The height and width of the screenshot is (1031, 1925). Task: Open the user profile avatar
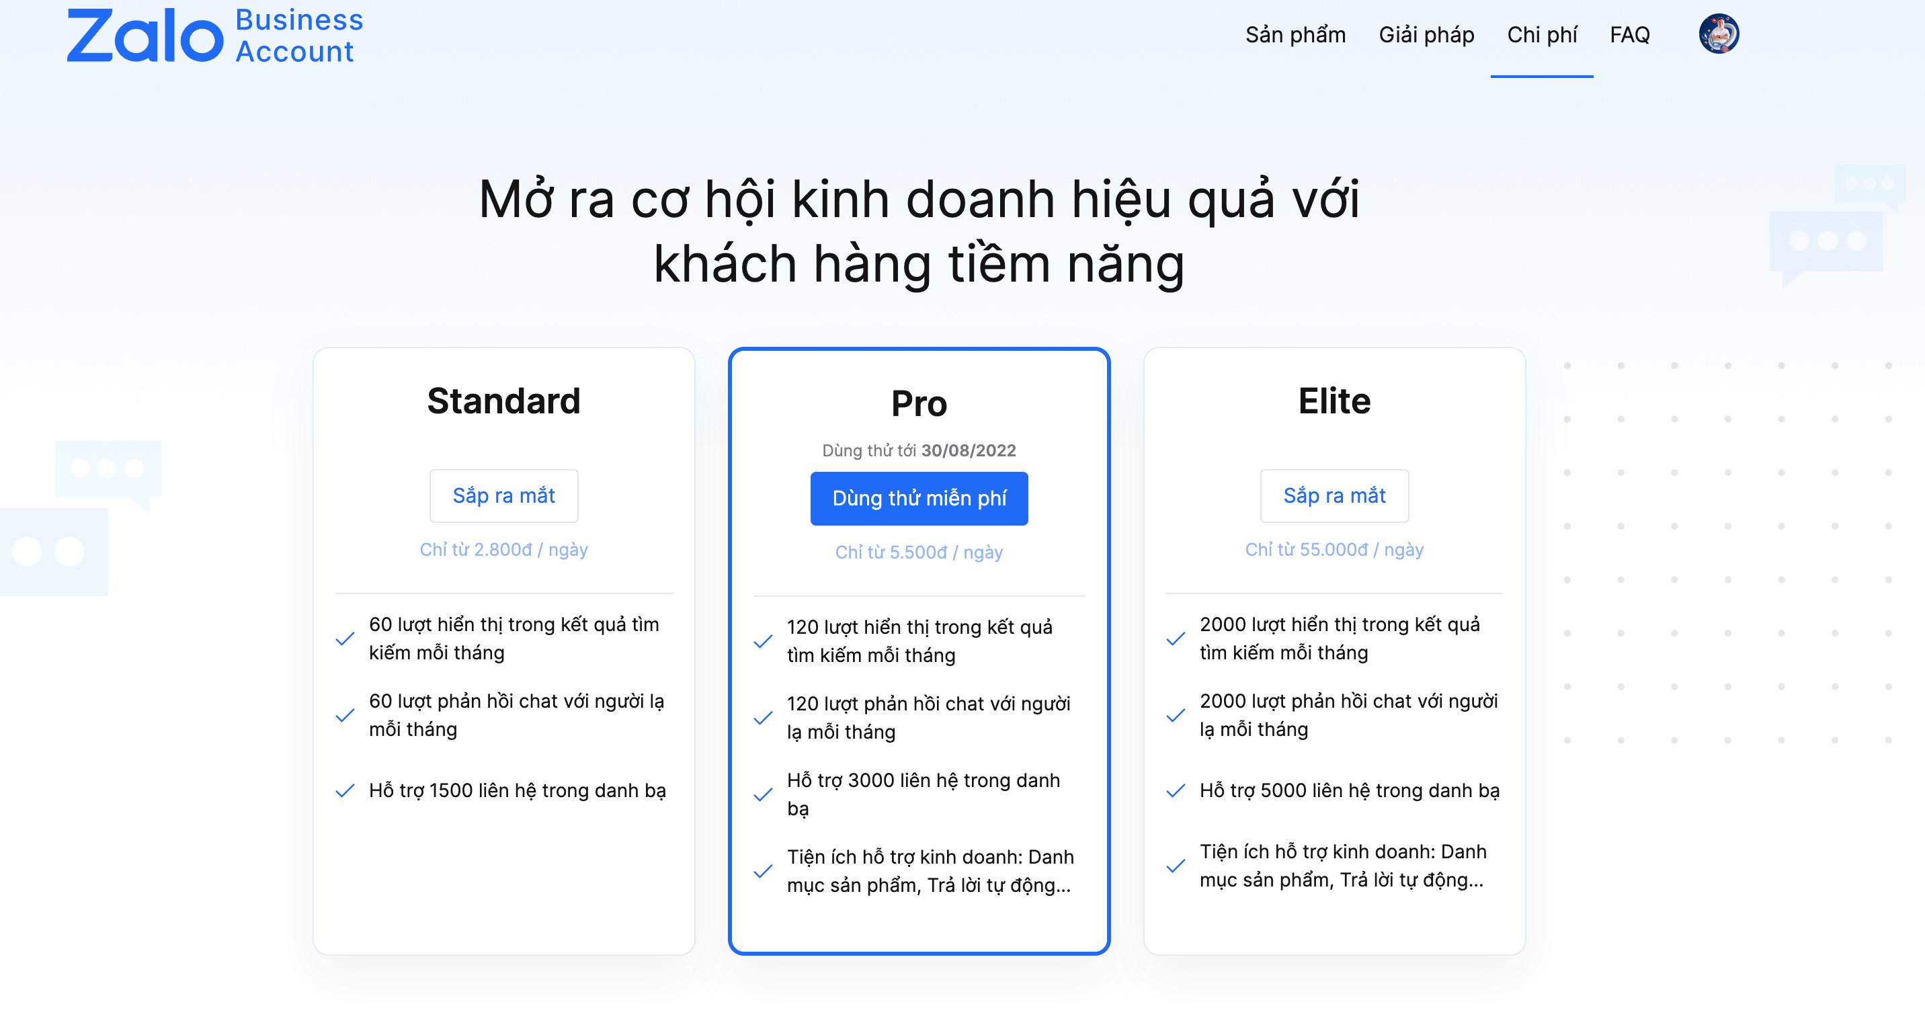[1718, 34]
